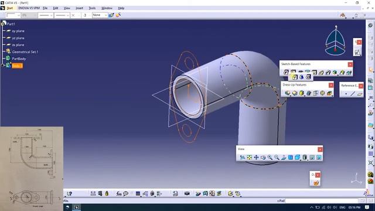Open the Isometric View options
The height and width of the screenshot is (211, 375).
(x=298, y=158)
